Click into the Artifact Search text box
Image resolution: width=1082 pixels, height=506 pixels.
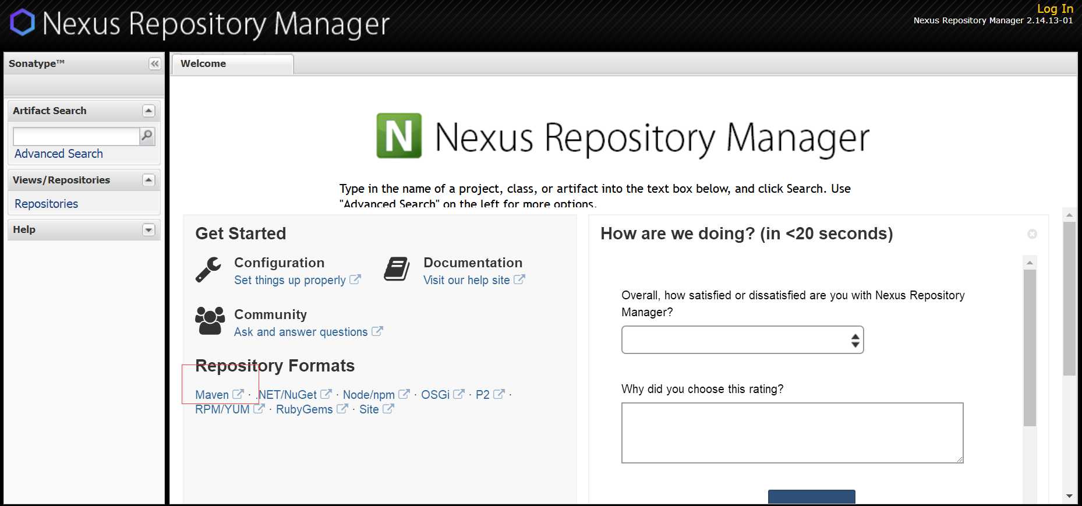coord(76,136)
